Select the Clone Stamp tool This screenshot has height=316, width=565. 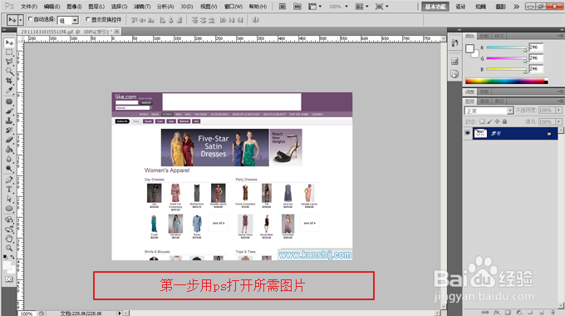point(9,121)
